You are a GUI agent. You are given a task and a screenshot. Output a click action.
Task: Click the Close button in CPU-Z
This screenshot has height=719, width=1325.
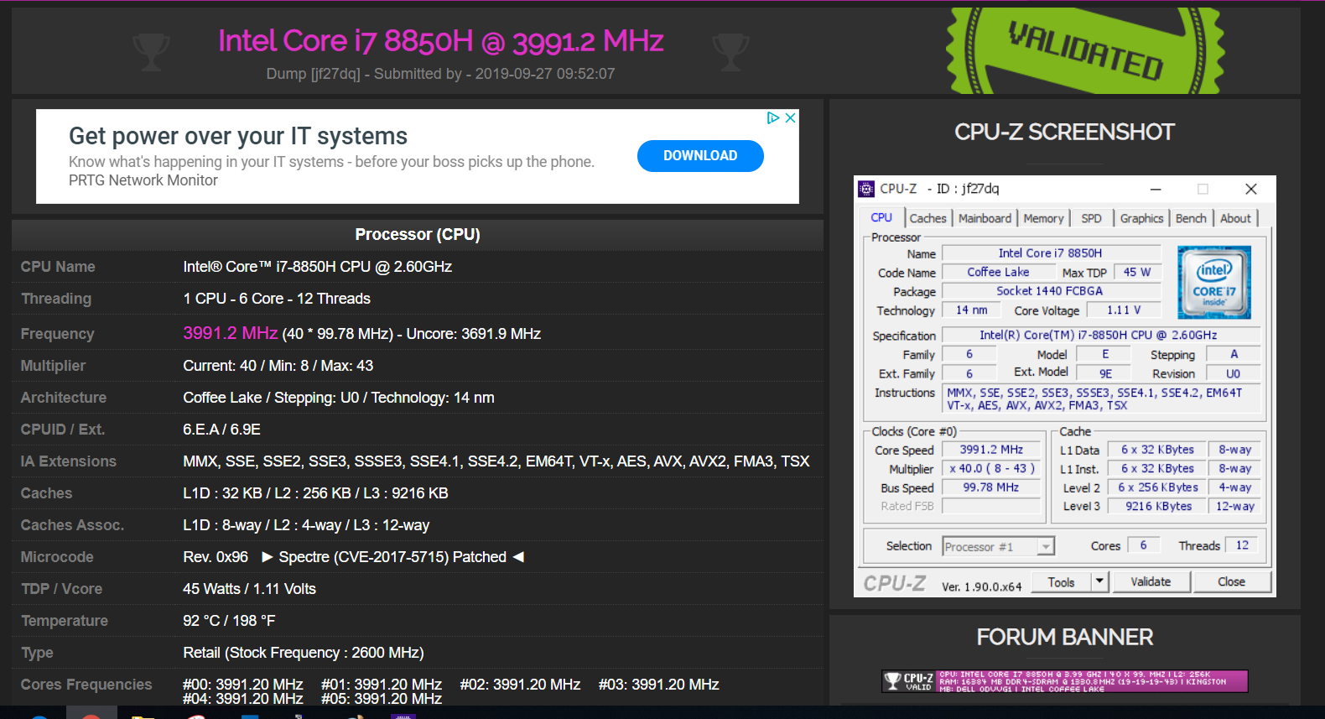[1231, 582]
